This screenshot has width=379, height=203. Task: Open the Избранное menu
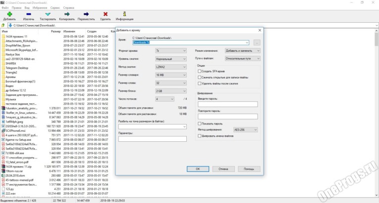click(40, 8)
